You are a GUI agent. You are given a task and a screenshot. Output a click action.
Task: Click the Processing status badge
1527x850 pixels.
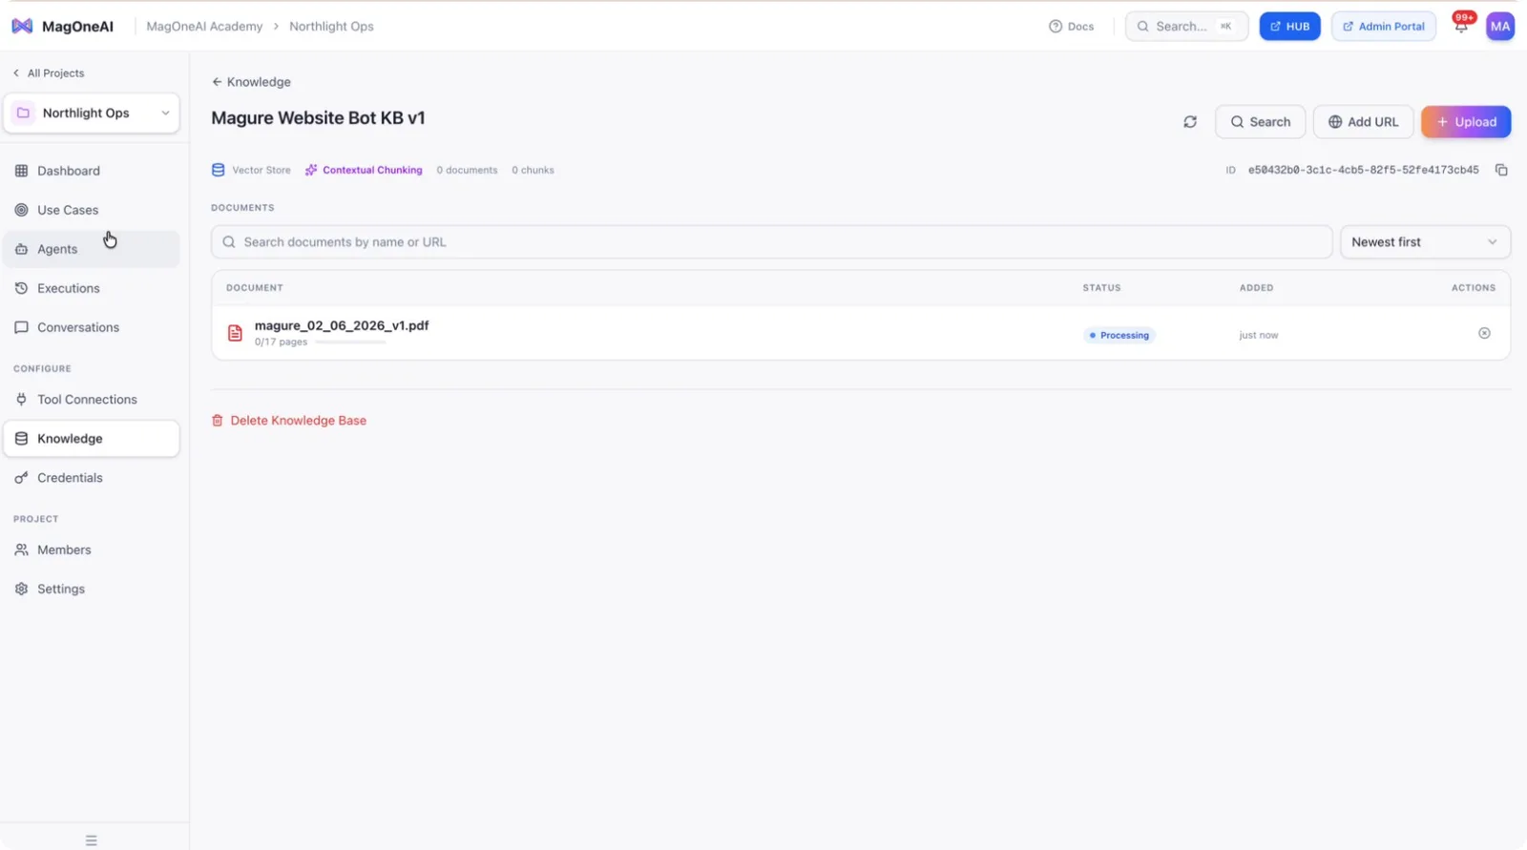coord(1119,336)
